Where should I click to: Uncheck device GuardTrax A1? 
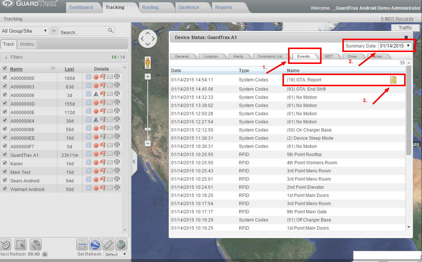[4, 155]
